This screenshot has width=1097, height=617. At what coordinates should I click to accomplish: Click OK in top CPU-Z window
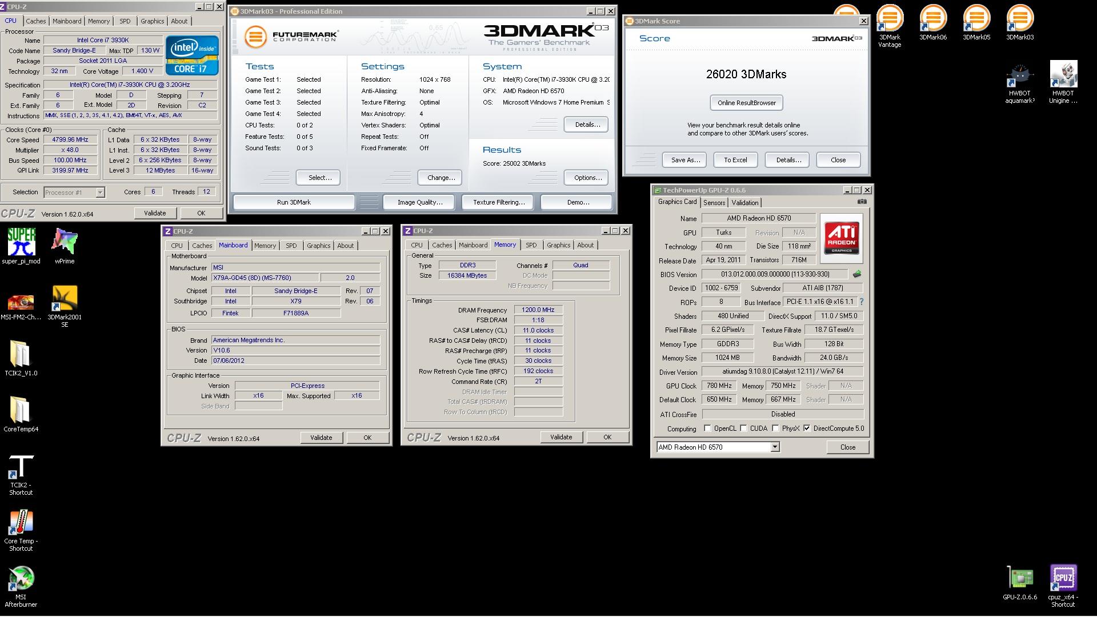[201, 213]
